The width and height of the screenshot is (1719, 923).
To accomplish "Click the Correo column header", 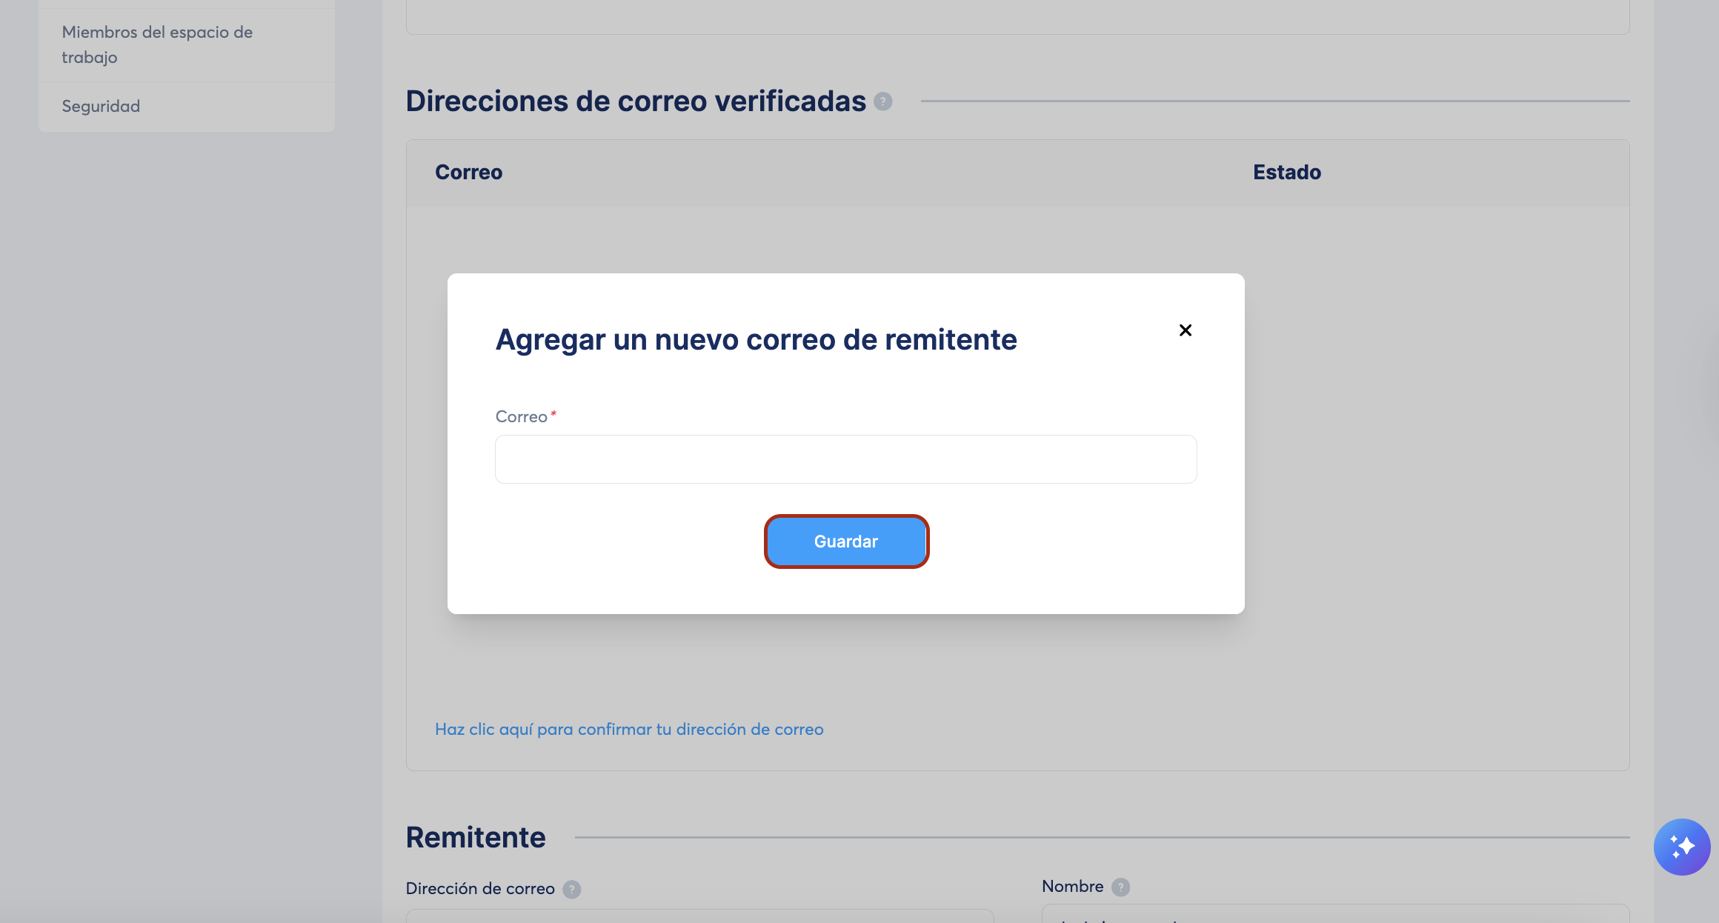I will [x=468, y=172].
